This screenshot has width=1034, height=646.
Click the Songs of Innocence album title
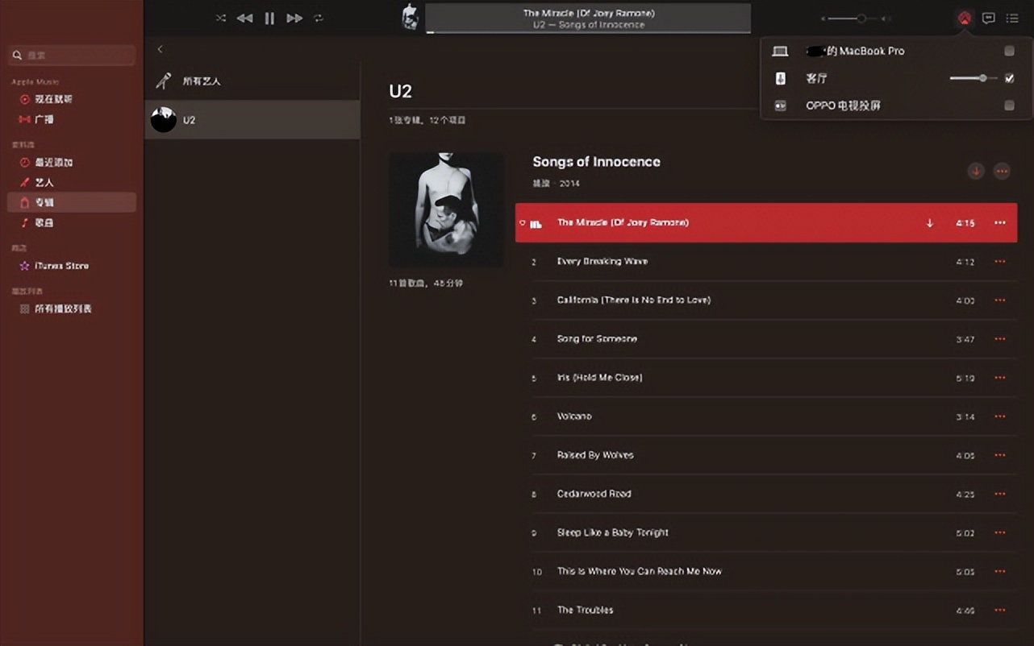pos(597,162)
